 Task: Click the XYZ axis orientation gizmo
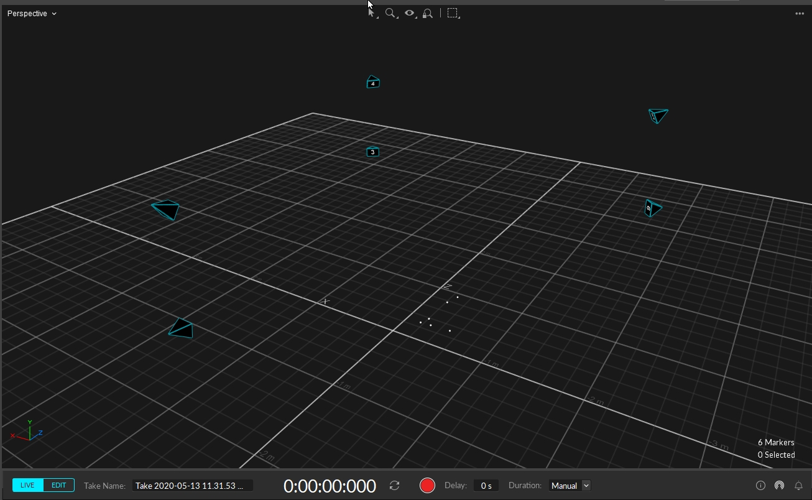(28, 432)
